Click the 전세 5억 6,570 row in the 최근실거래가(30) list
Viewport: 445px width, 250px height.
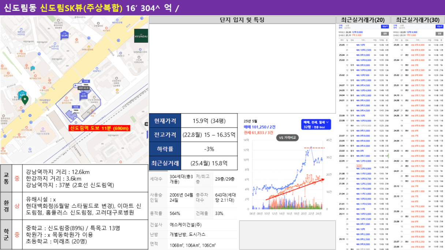418,90
